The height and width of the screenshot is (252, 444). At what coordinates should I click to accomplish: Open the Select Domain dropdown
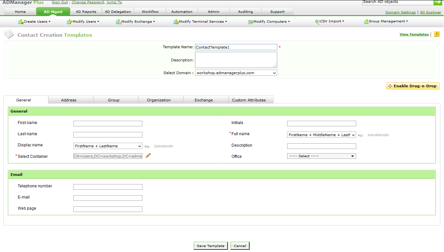click(x=236, y=73)
